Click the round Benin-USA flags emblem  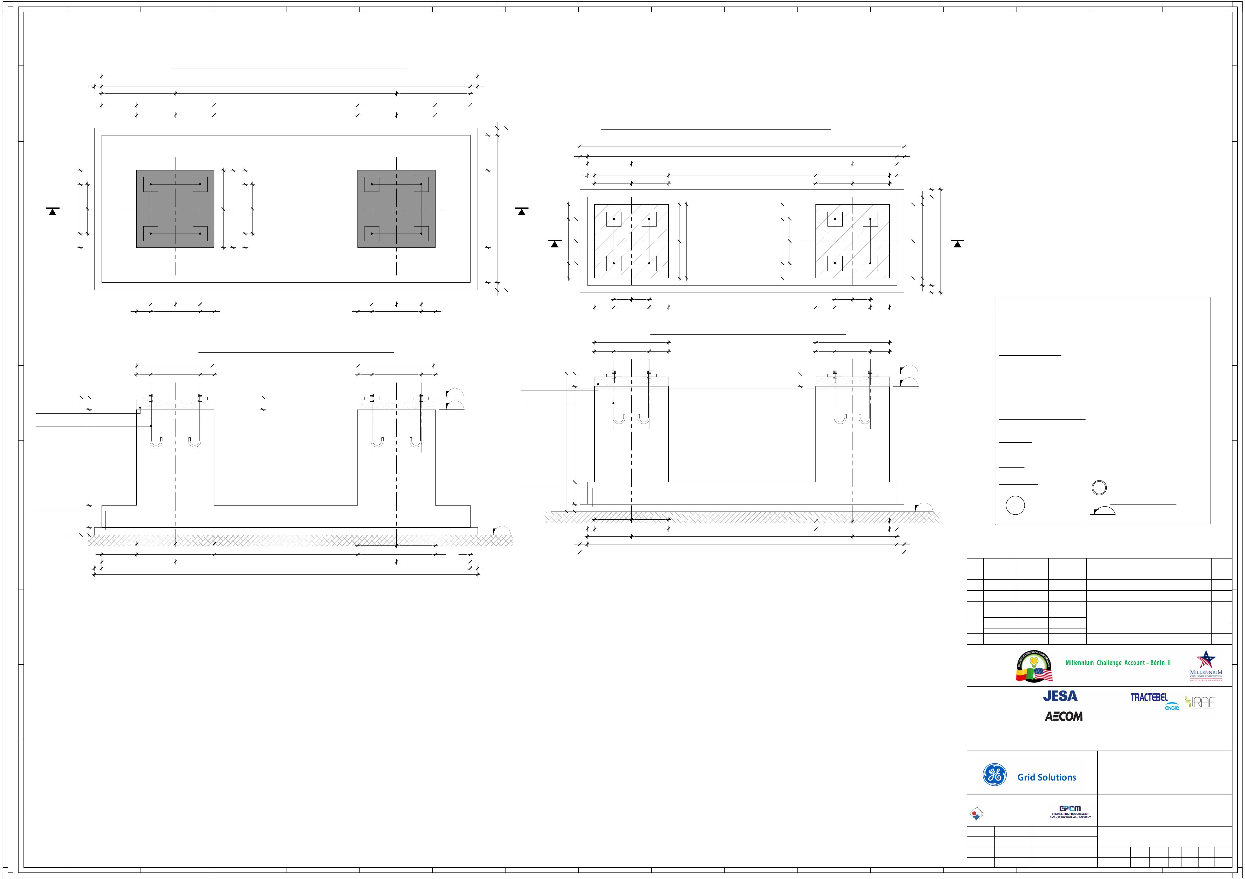coord(1033,667)
